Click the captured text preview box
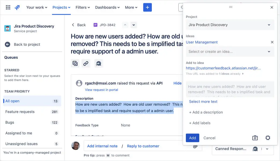This screenshot has height=161, width=280. point(230,89)
